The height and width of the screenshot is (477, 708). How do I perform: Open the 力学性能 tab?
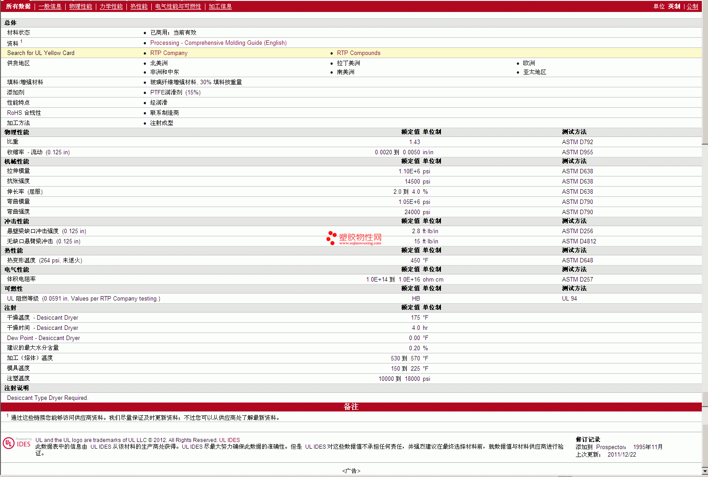coord(111,7)
